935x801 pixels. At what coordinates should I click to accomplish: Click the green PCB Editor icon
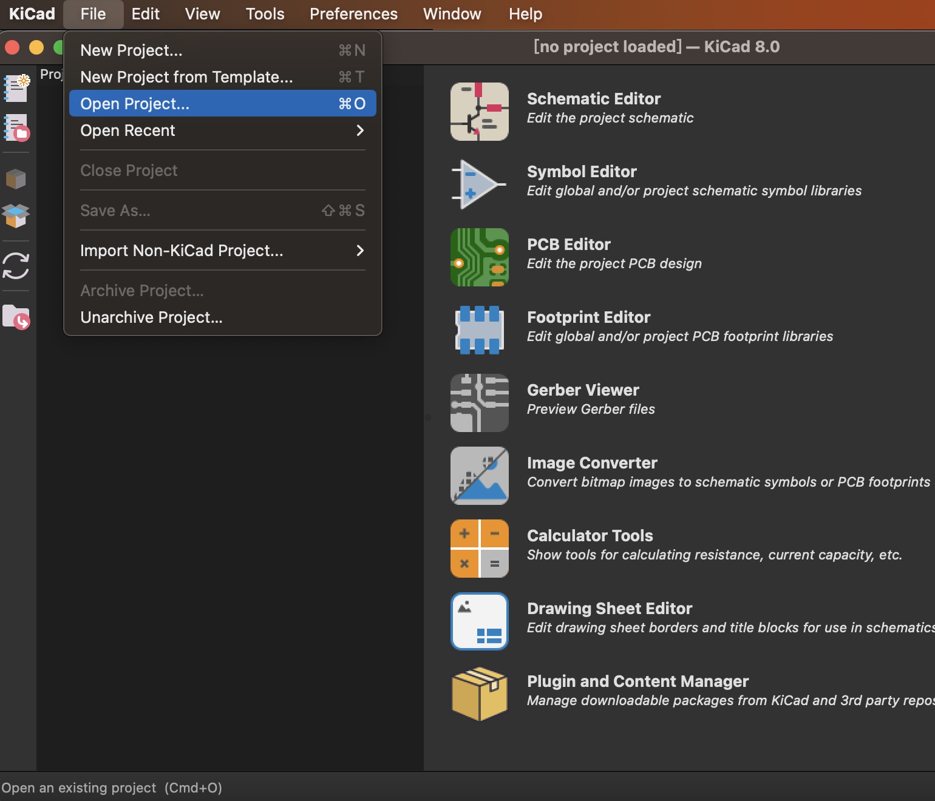[x=480, y=257]
